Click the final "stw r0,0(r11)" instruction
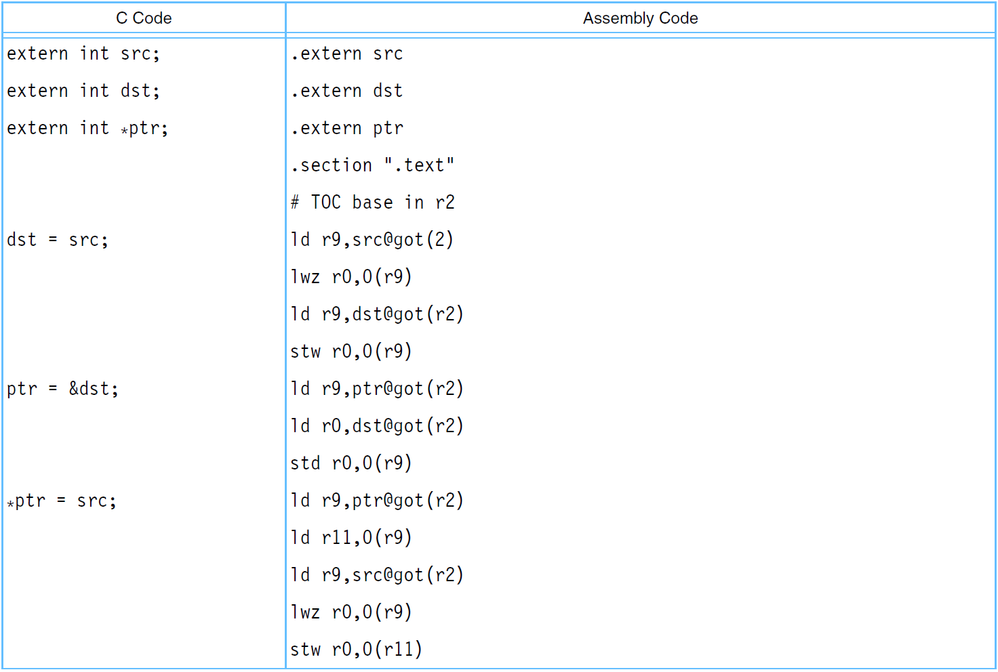The height and width of the screenshot is (672, 998). tap(356, 650)
